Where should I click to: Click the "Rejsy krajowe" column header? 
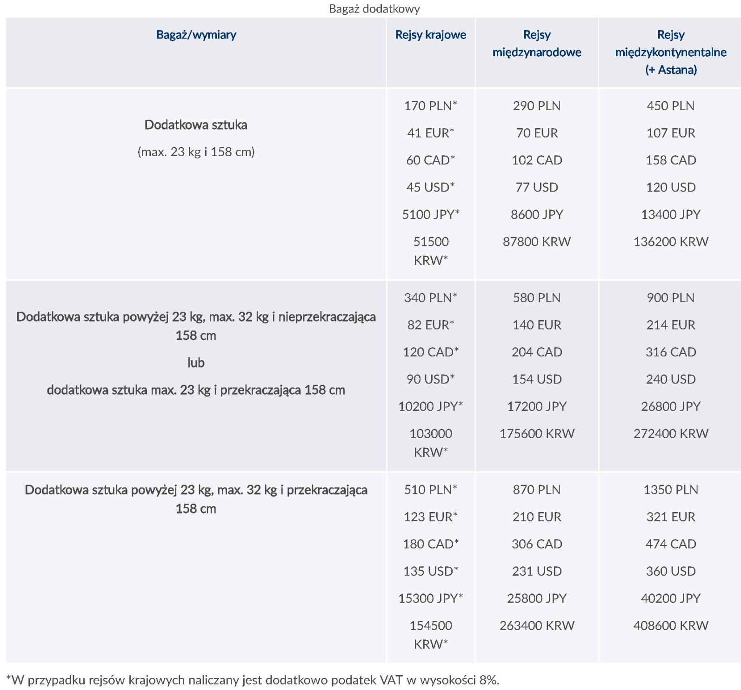point(430,35)
